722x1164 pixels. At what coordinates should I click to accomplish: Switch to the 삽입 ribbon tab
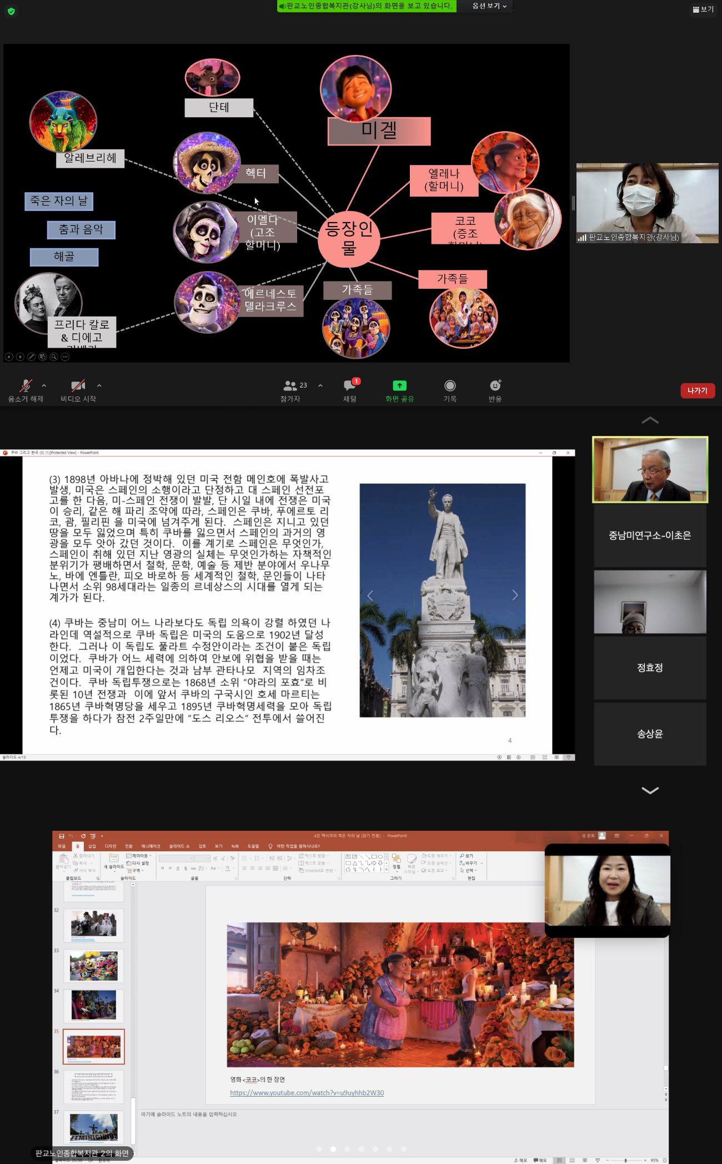click(x=92, y=846)
